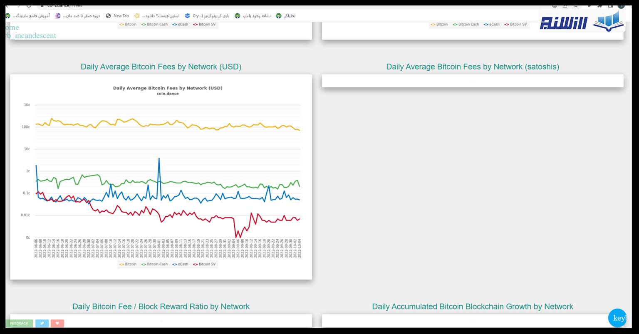Click the red heart donate icon
The image size is (639, 334).
tap(57, 323)
